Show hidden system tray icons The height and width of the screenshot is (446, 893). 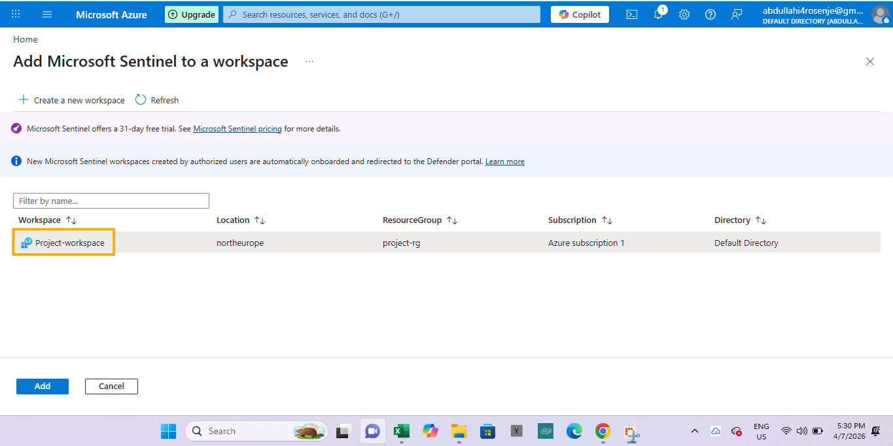695,431
